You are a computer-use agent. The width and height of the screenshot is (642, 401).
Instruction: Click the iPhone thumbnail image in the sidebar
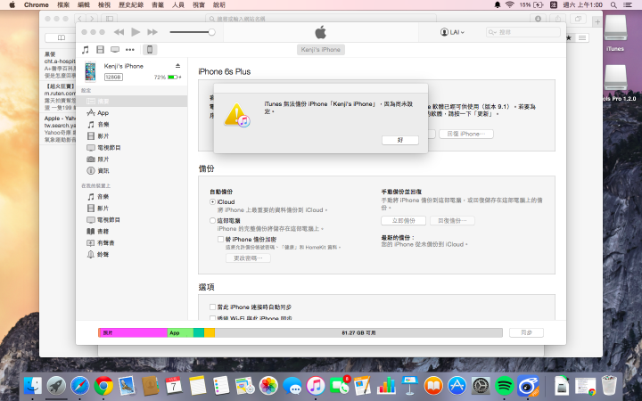(x=90, y=71)
